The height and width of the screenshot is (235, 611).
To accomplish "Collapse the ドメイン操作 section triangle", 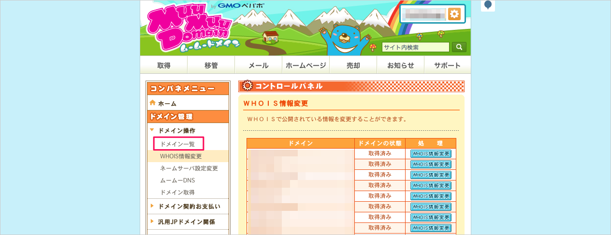I will pos(152,130).
